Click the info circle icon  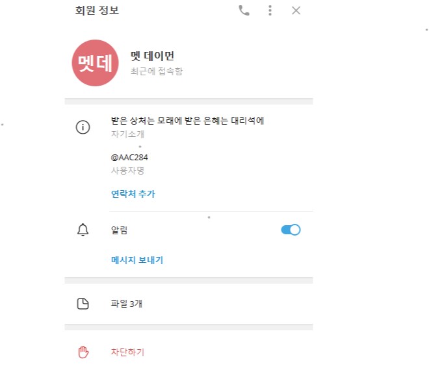click(83, 127)
